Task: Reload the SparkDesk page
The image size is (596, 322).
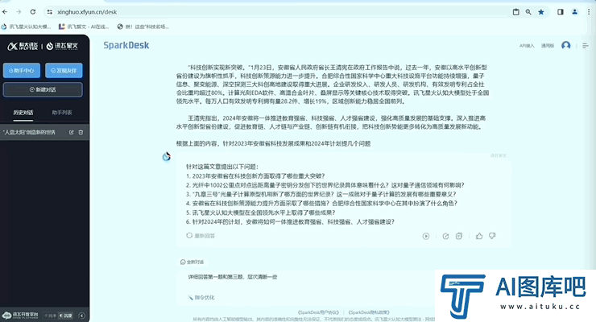Action: tap(33, 12)
